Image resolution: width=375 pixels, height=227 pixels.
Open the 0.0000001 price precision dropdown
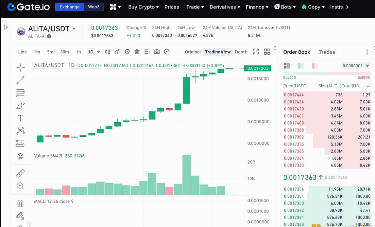tap(355, 66)
